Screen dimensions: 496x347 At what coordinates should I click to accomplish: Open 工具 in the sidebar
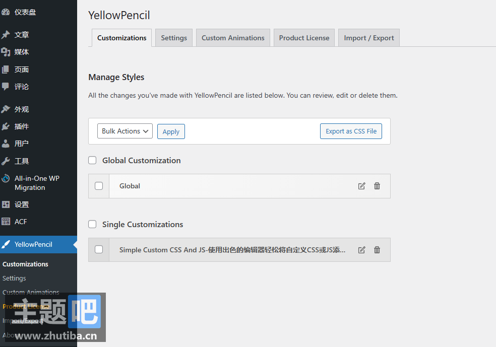pyautogui.click(x=22, y=161)
